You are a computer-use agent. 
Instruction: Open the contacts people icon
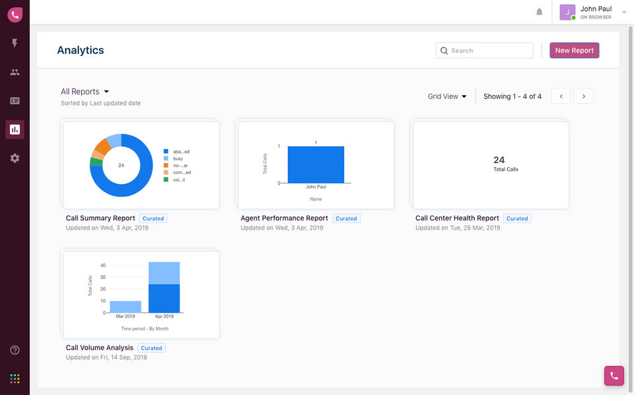pos(15,72)
